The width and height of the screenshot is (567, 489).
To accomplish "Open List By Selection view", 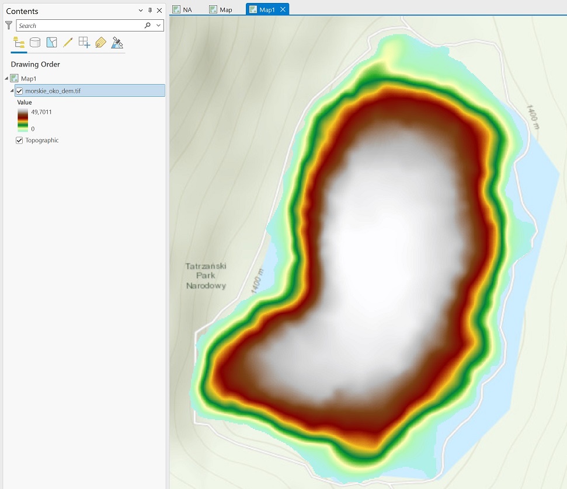I will [x=51, y=43].
